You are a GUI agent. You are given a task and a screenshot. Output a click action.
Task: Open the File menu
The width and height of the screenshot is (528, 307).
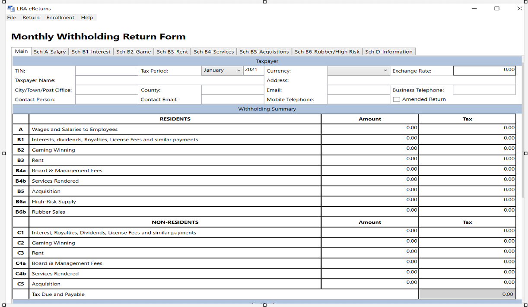tap(12, 18)
